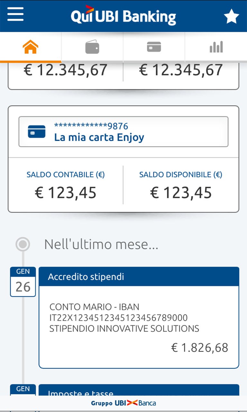Switch to the wallet tab
247x412 pixels.
click(x=92, y=48)
